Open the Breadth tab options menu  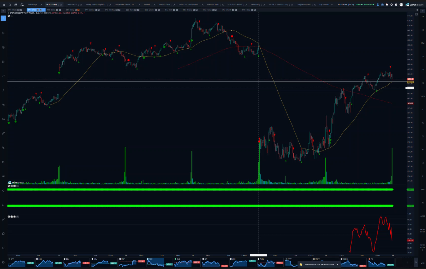coord(152,5)
